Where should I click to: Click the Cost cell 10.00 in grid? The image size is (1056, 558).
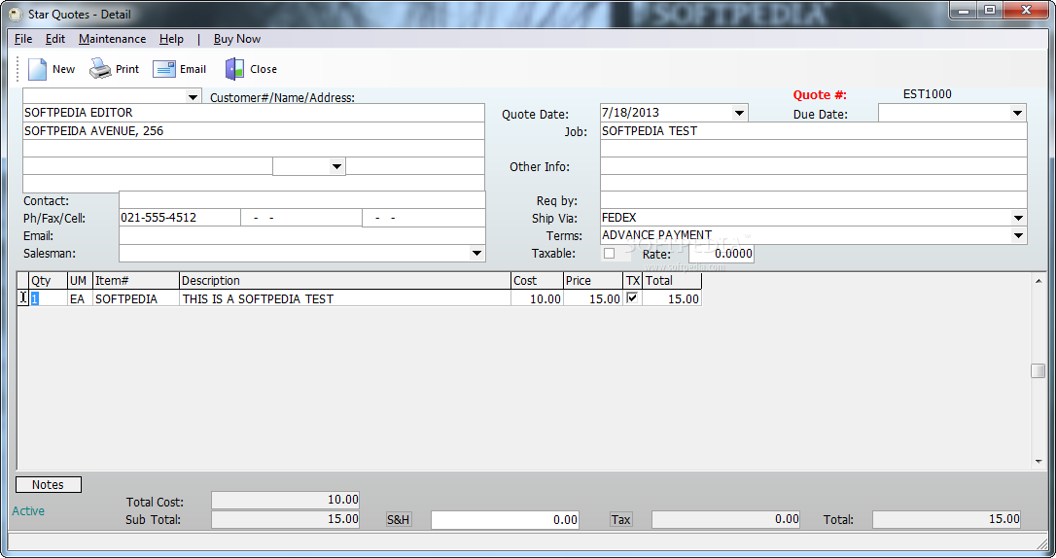click(x=538, y=298)
